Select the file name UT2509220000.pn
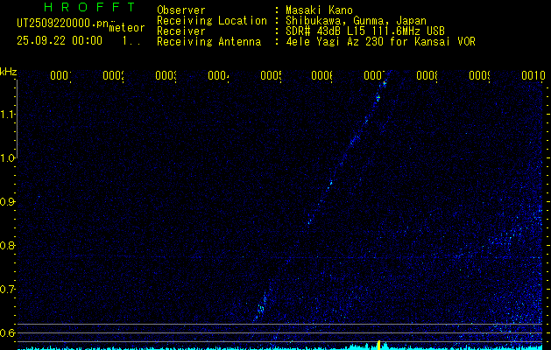This screenshot has width=551, height=350. click(62, 24)
